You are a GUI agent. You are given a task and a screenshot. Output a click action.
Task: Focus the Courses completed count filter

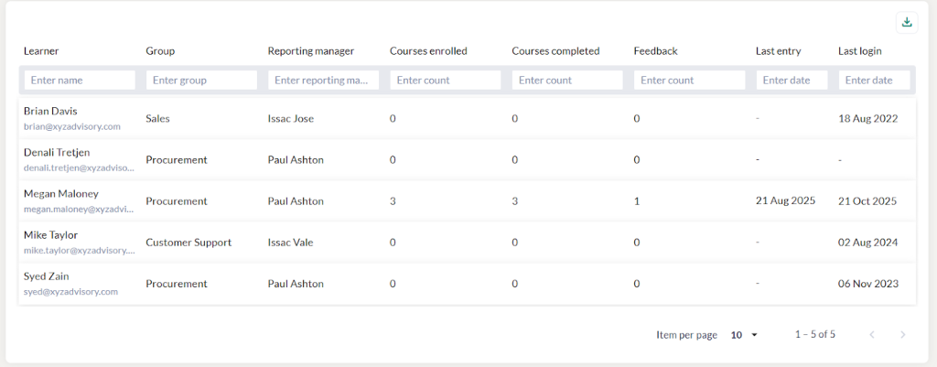coord(567,81)
